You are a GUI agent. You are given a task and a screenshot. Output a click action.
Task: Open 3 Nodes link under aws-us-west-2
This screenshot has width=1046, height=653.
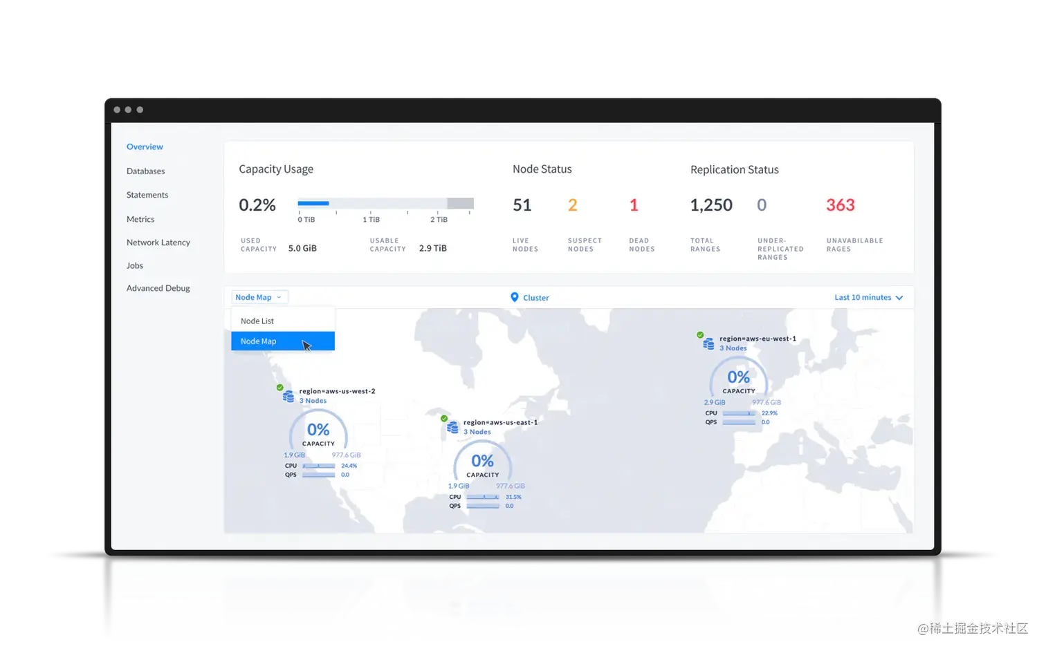(313, 401)
